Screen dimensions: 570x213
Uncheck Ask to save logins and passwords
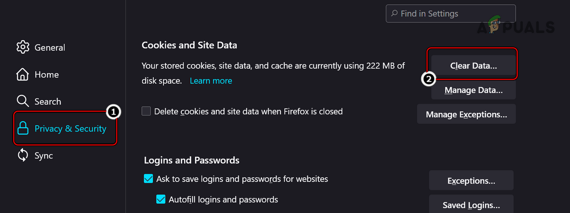pos(149,179)
